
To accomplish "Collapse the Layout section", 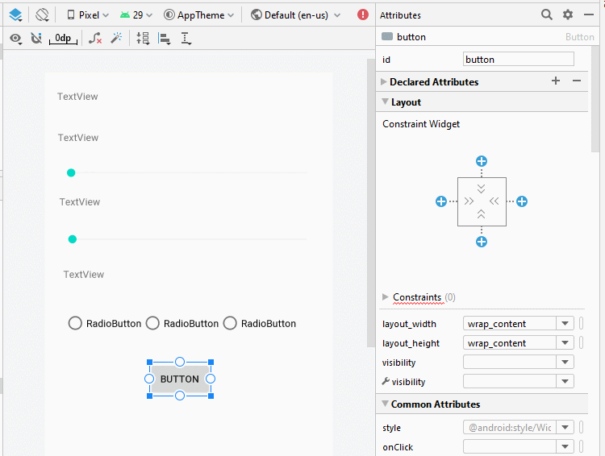I will click(x=385, y=102).
